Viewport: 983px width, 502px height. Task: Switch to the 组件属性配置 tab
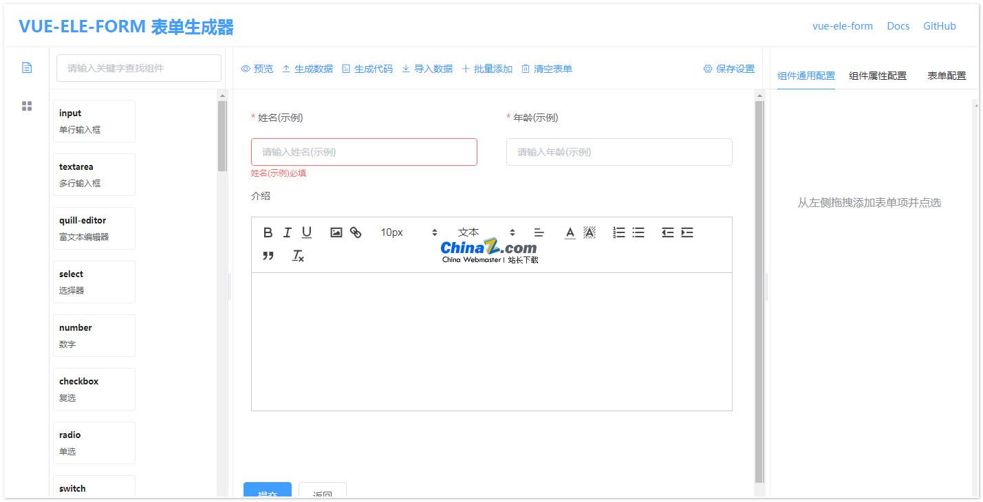click(878, 76)
